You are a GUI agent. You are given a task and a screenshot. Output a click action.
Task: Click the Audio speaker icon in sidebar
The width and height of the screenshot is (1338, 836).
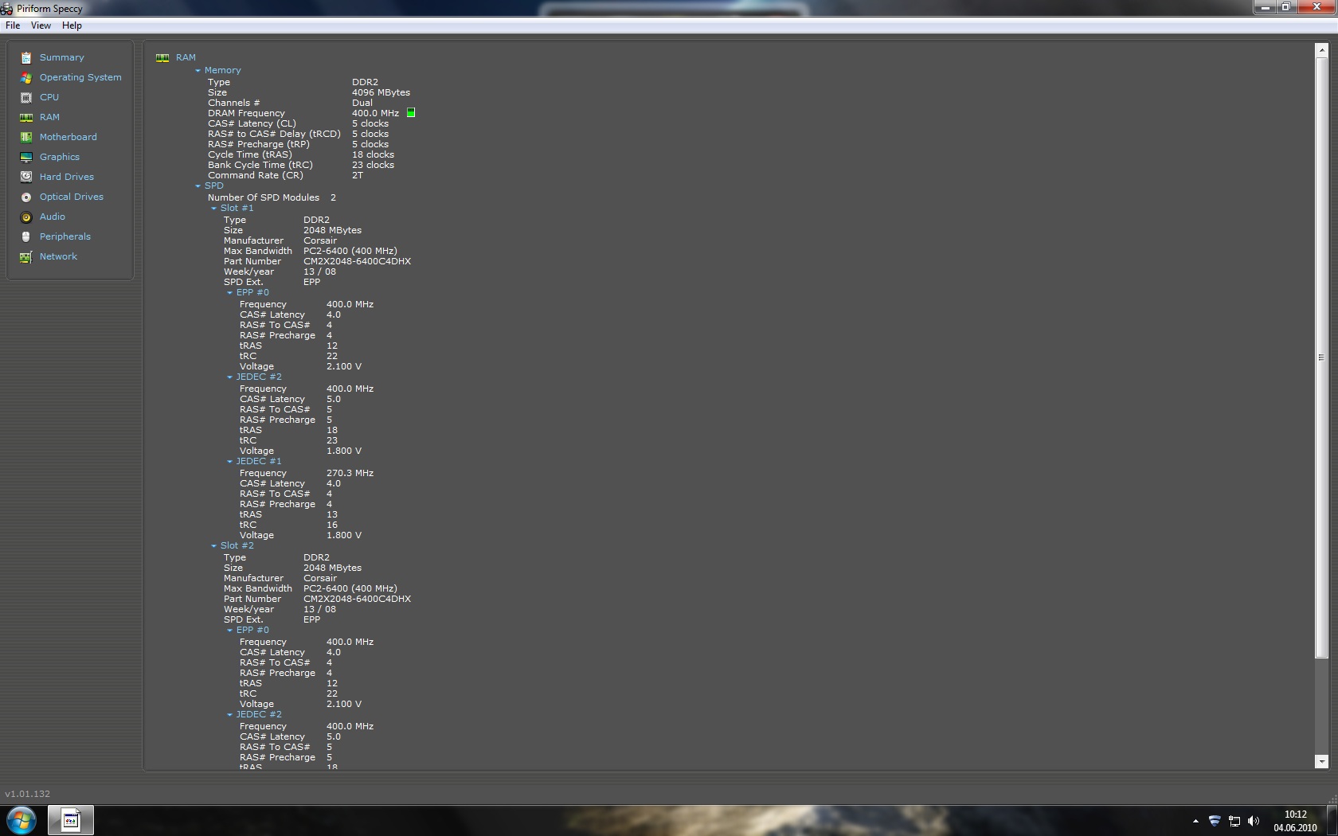[x=26, y=217]
